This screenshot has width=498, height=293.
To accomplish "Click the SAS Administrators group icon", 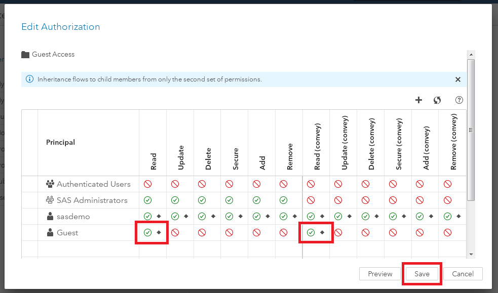I will coord(50,200).
